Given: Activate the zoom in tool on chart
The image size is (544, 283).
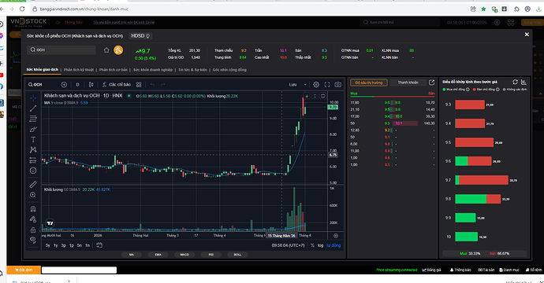Looking at the screenshot, I should pos(33,195).
